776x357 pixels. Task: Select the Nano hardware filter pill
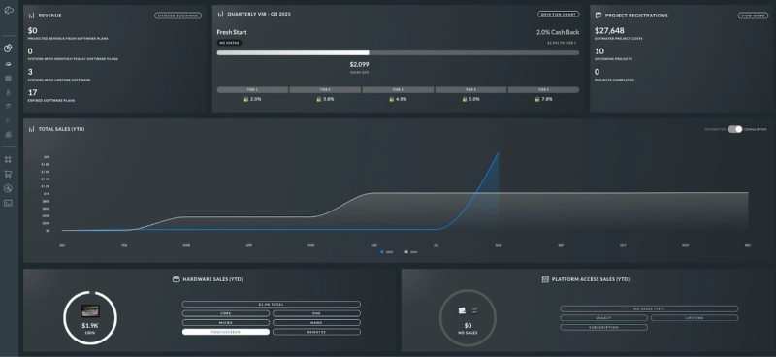[316, 322]
